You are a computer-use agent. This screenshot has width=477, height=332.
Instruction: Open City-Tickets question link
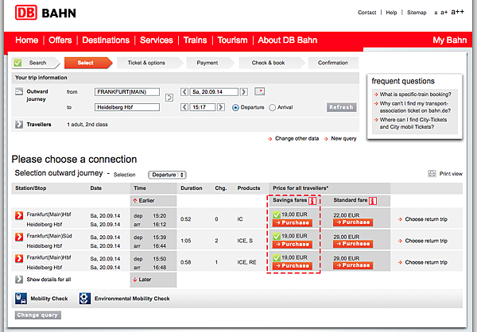click(x=413, y=123)
